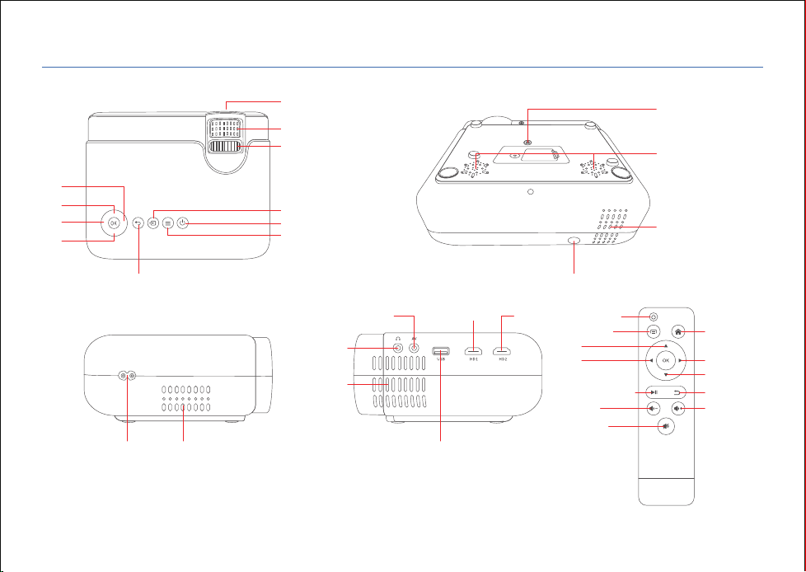Mute sound using the remote's mute icon
The width and height of the screenshot is (806, 572).
[x=666, y=426]
